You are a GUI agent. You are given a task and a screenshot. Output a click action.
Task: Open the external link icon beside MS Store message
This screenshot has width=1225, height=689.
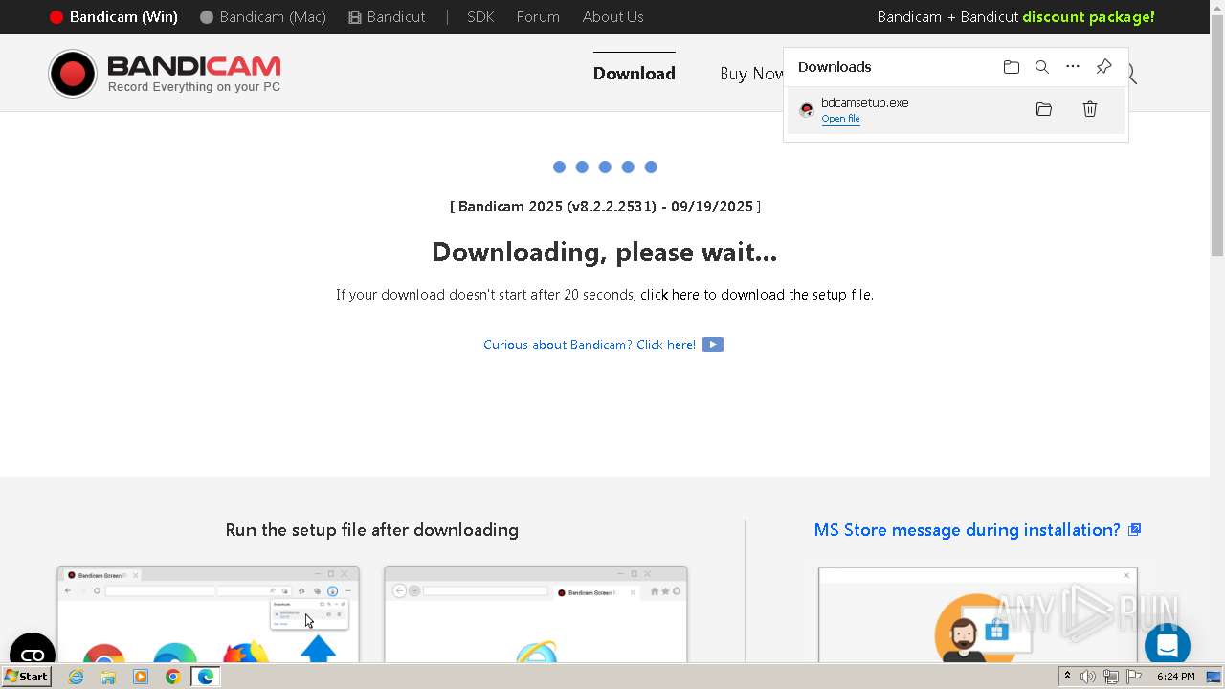point(1134,530)
